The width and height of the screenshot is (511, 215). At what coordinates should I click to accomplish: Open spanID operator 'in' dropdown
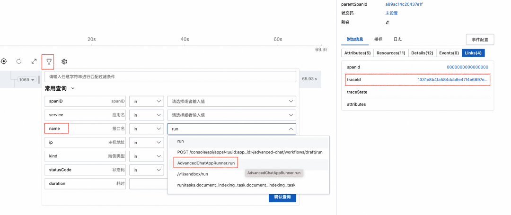point(146,101)
